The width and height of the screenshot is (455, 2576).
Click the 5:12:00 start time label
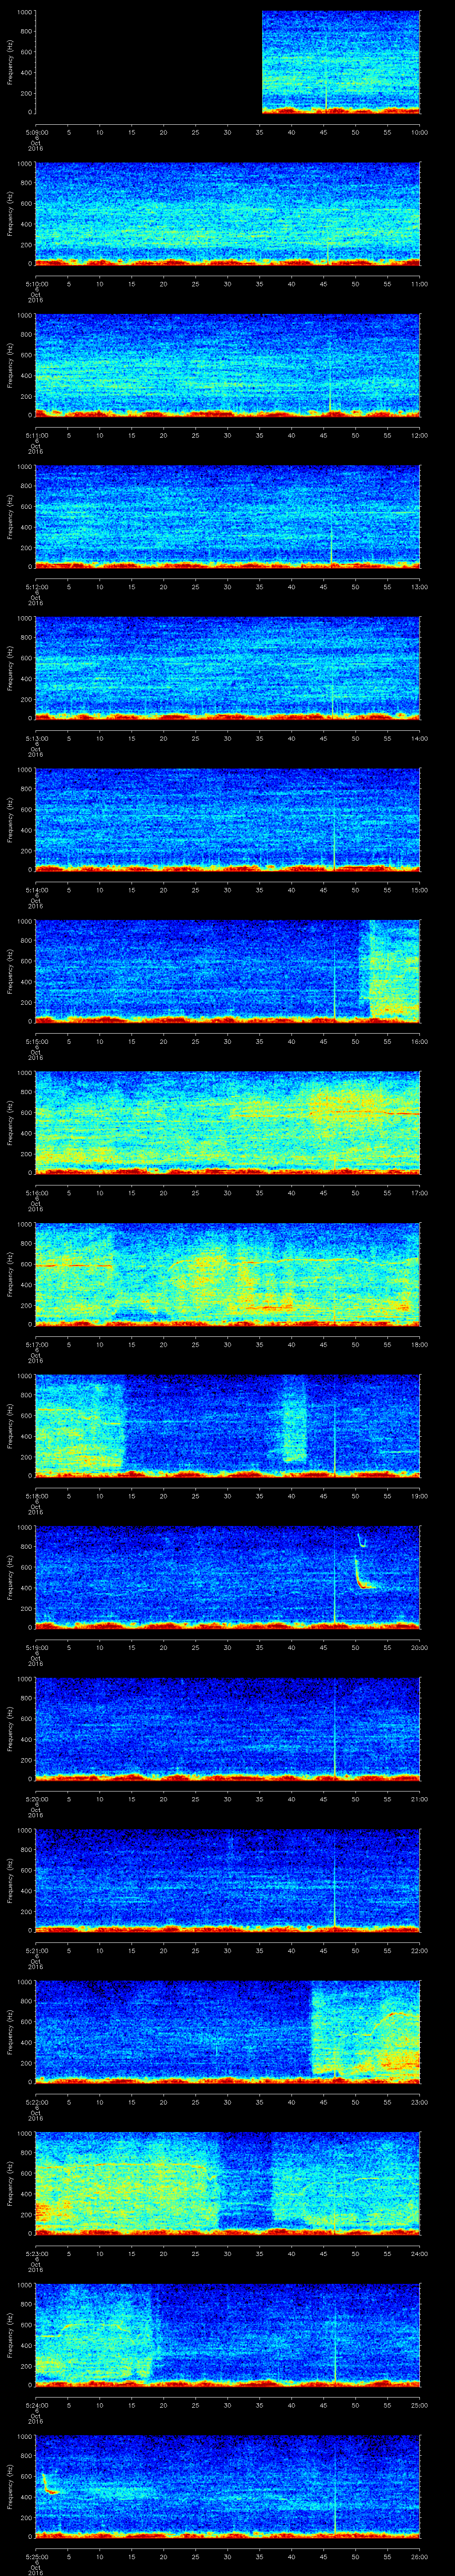tap(36, 586)
